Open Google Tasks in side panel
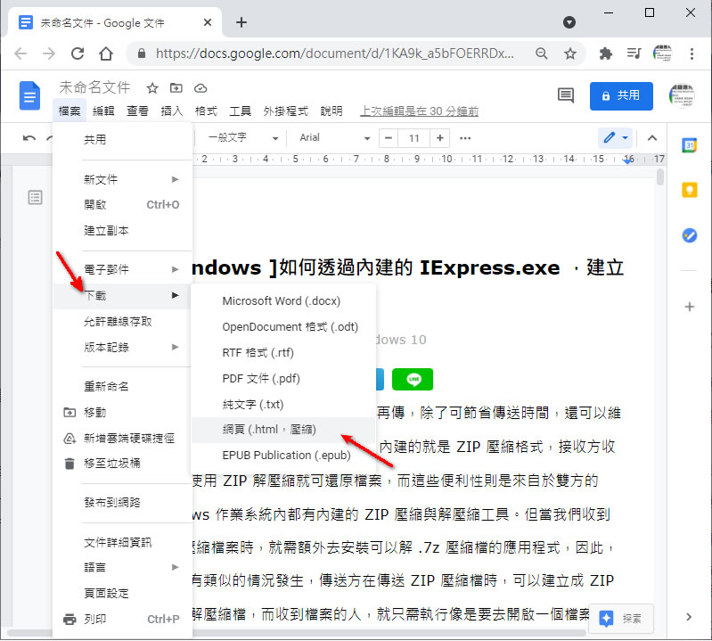Image resolution: width=712 pixels, height=641 pixels. coord(689,235)
